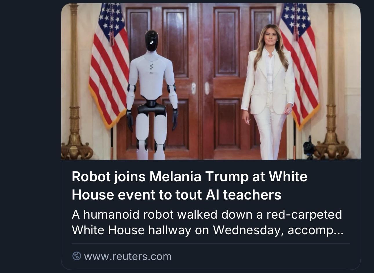Click the humanoid robot's black visor head

pyautogui.click(x=151, y=41)
